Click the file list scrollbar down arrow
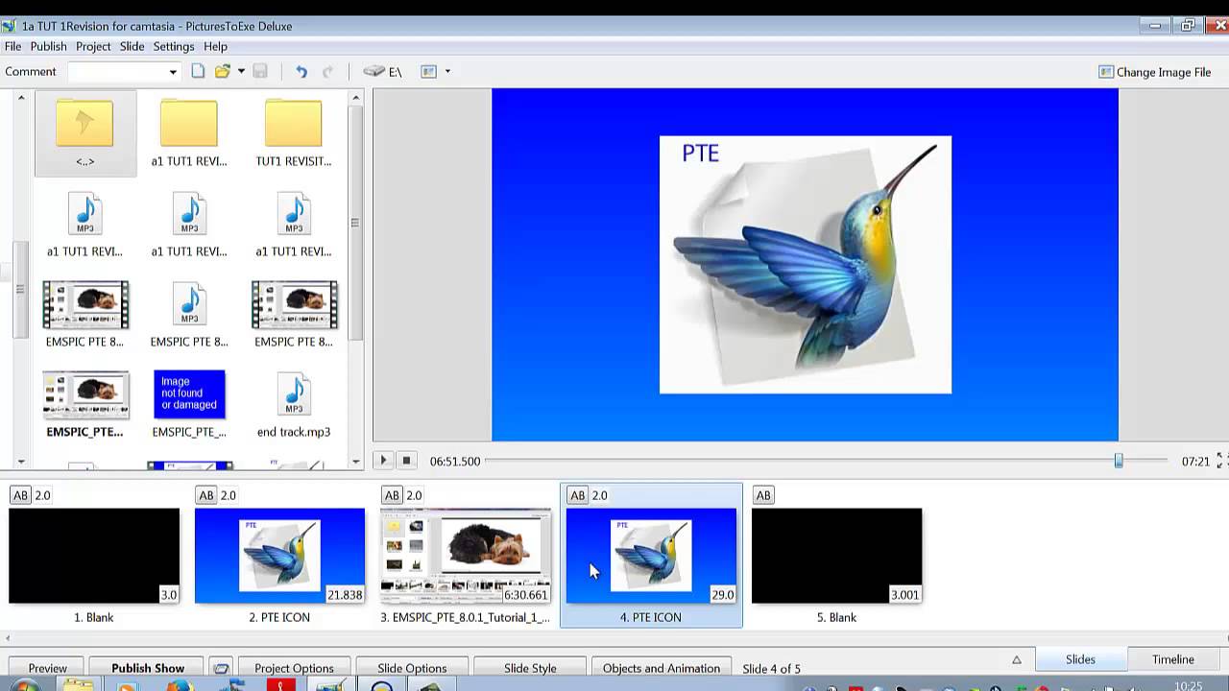The width and height of the screenshot is (1229, 691). [356, 462]
